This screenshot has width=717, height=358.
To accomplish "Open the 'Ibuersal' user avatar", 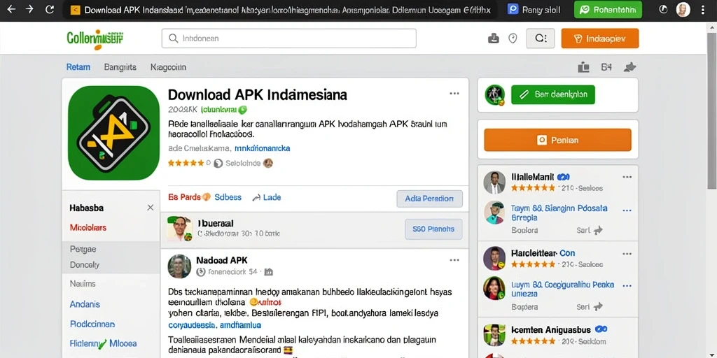I will (180, 229).
